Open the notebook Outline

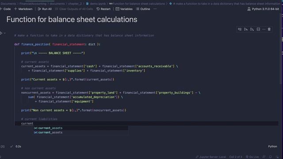tap(143, 9)
